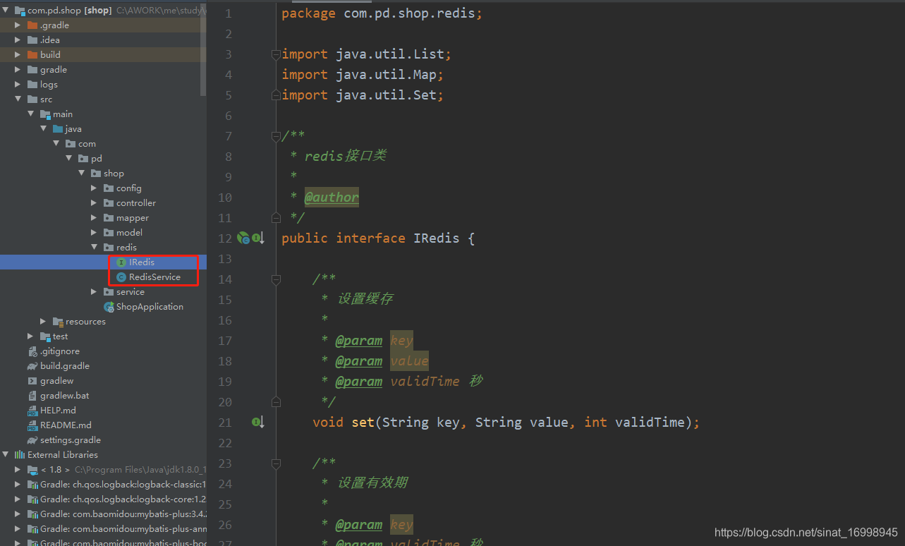This screenshot has height=546, width=905.
Task: Click the Spring bean gutter icon at line 12
Action: pyautogui.click(x=243, y=238)
